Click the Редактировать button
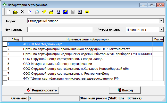The image size is (167, 103). 42,90
